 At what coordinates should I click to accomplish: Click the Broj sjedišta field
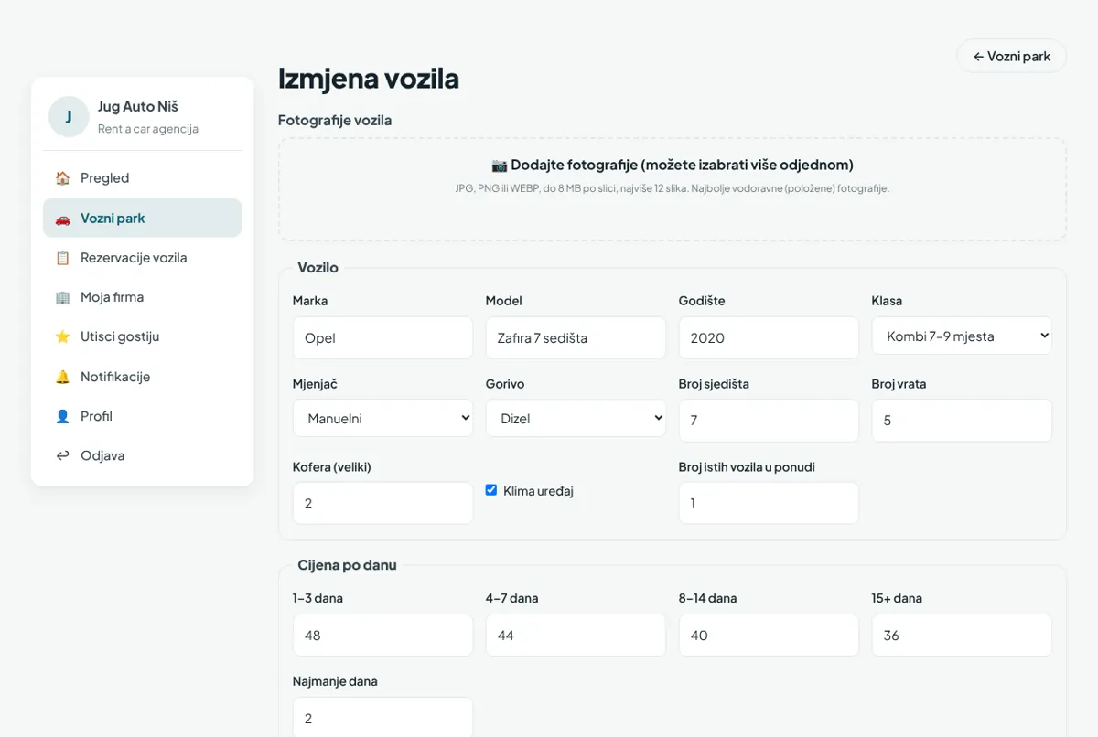[769, 421]
